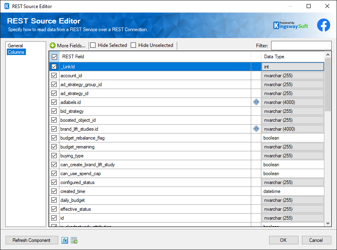The height and width of the screenshot is (250, 337).
Task: Click the More Fields... button
Action: tap(68, 45)
